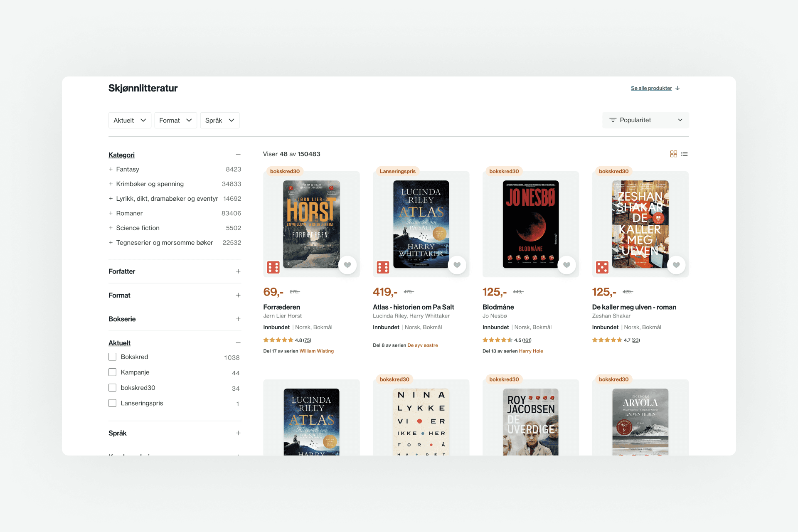
Task: Click author name Jørn Lier Horst
Action: [283, 316]
